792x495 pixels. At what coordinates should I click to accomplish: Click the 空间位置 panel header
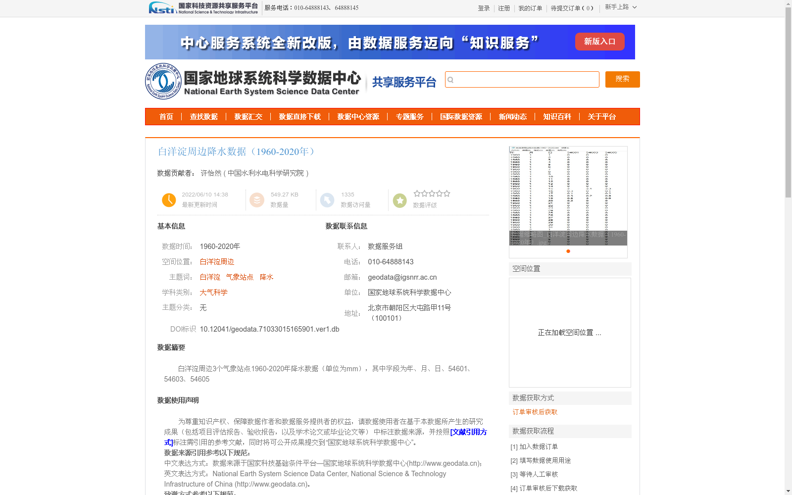point(570,269)
